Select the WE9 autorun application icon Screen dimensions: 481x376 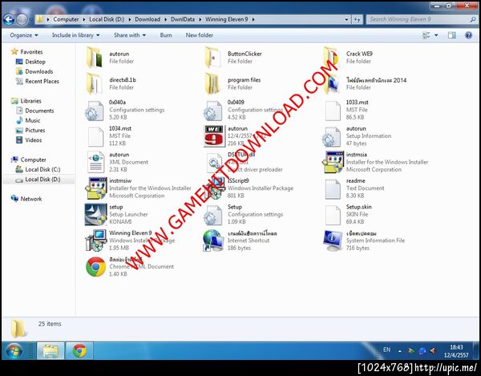pos(214,135)
